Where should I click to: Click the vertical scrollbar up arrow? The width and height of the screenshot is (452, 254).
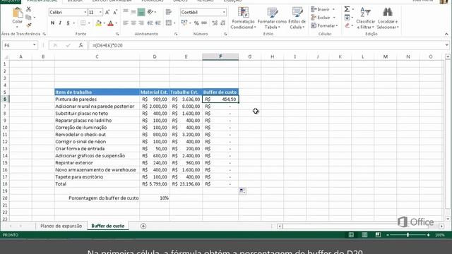[448, 56]
